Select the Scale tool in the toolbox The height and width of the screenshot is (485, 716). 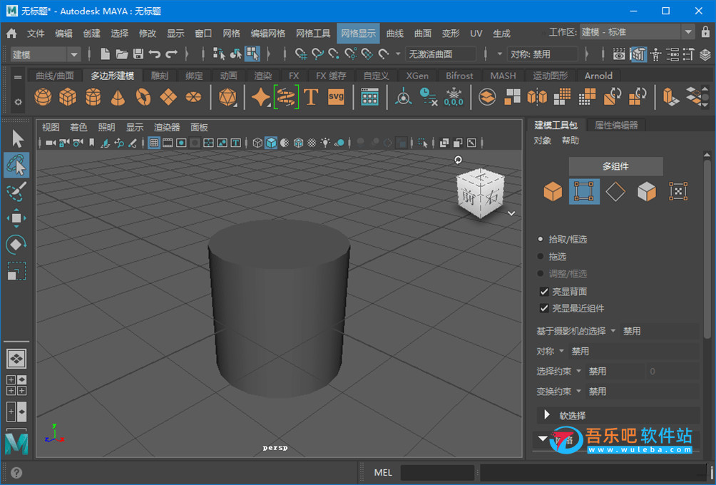point(16,271)
